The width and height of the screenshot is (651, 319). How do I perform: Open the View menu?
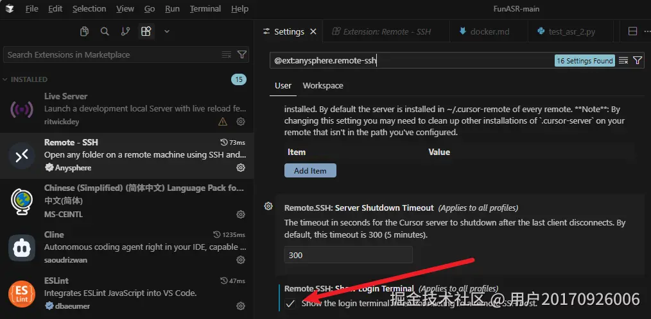coord(125,9)
